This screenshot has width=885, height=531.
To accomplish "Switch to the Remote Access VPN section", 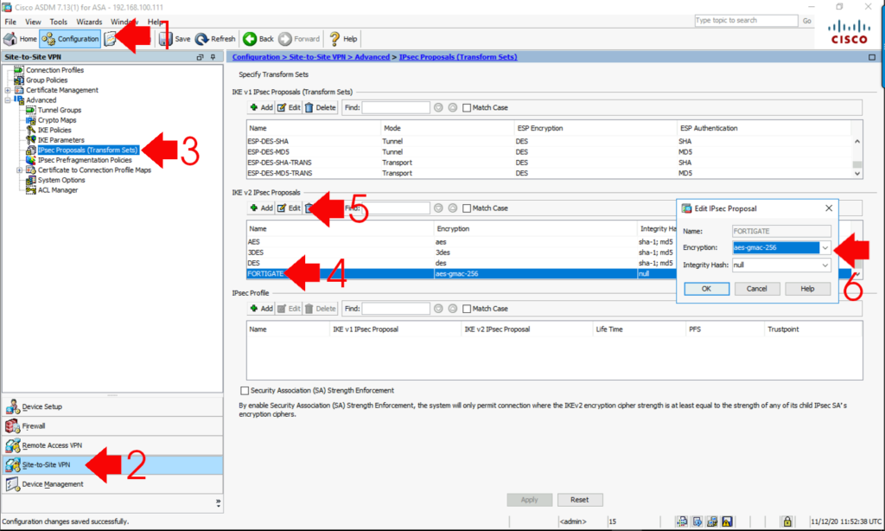I will (x=112, y=445).
